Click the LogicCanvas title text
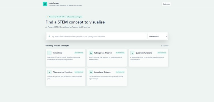Viewport: 214px width, 102px height. click(54, 3)
